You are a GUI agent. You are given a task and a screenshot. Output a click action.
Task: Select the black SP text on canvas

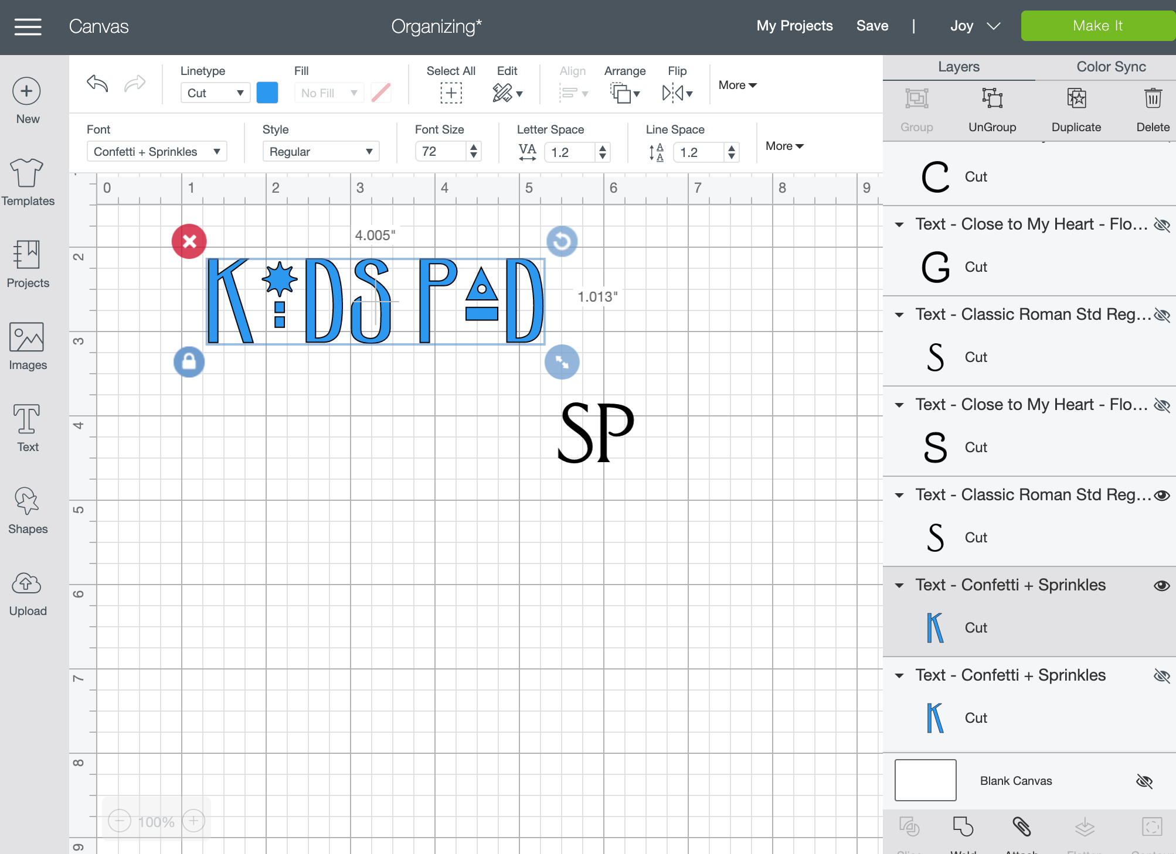click(x=596, y=432)
